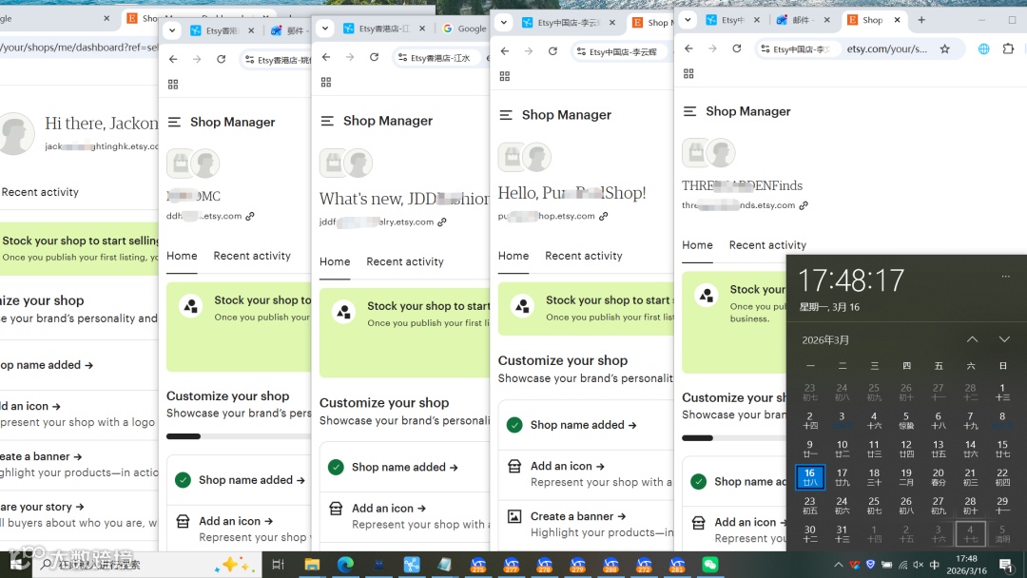Click the translate globe icon in address bar
The height and width of the screenshot is (578, 1027).
pyautogui.click(x=984, y=48)
